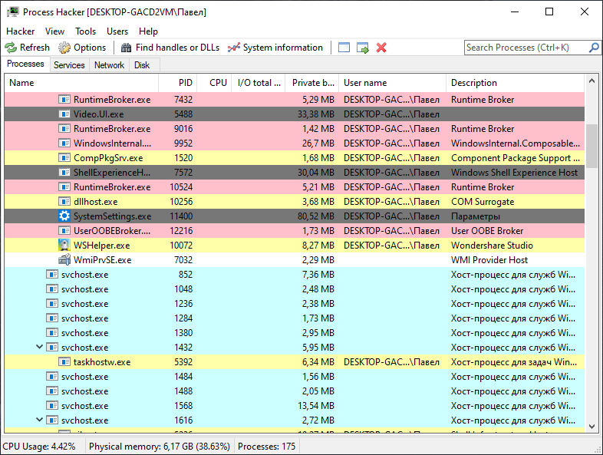Click the Video.UI.exe process icon
This screenshot has height=455, width=603.
[x=64, y=114]
